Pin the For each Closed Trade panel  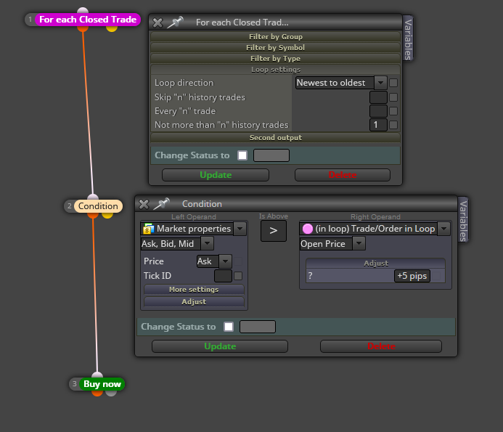176,23
